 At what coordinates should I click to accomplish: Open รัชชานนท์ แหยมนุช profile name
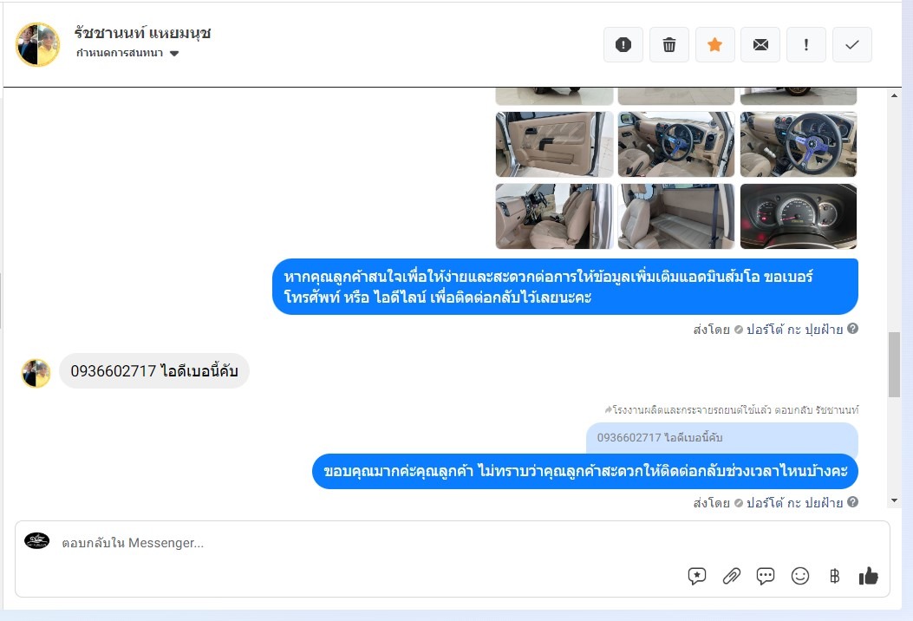coord(143,33)
